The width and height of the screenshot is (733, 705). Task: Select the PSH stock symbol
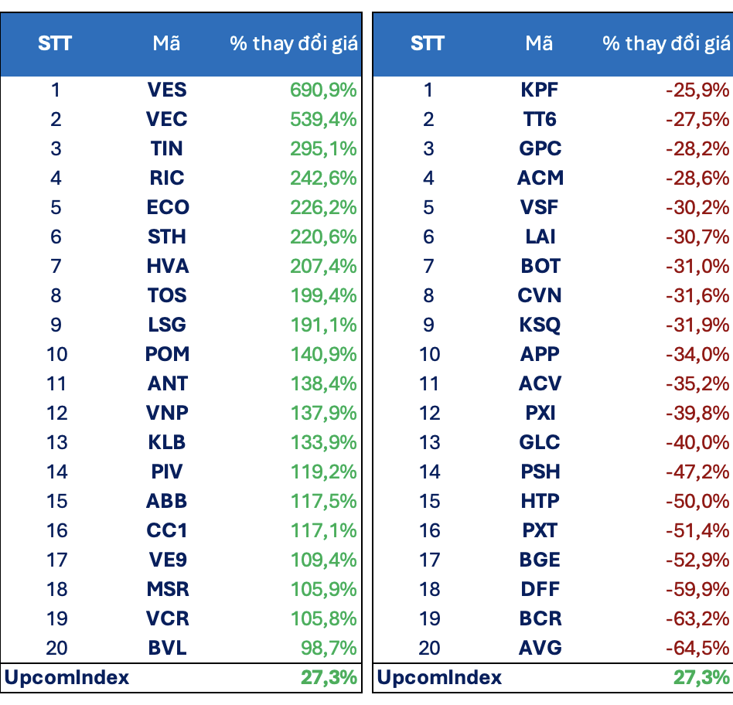click(x=540, y=472)
